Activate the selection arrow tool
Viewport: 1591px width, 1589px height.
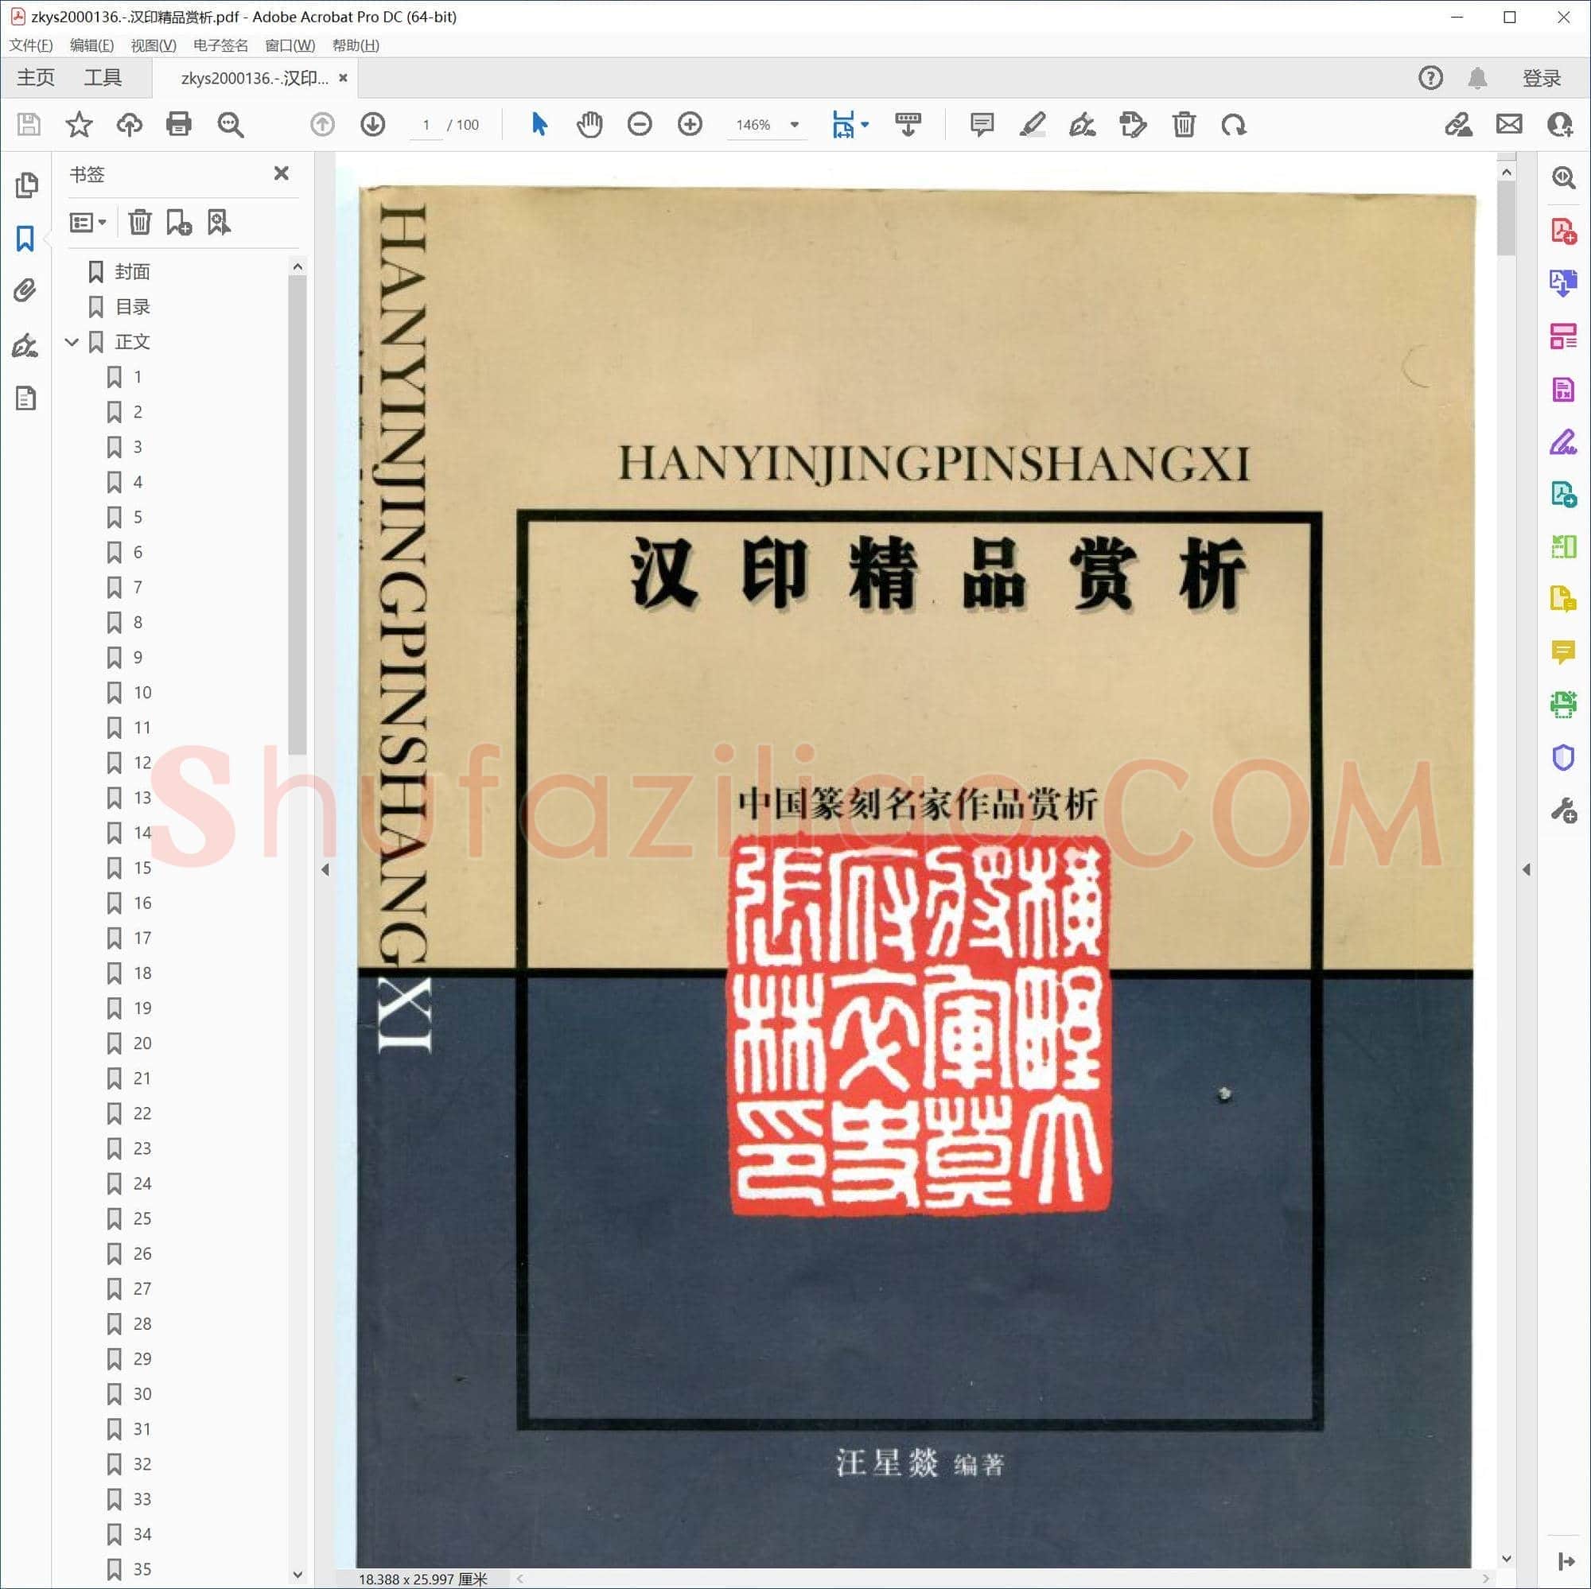click(539, 124)
